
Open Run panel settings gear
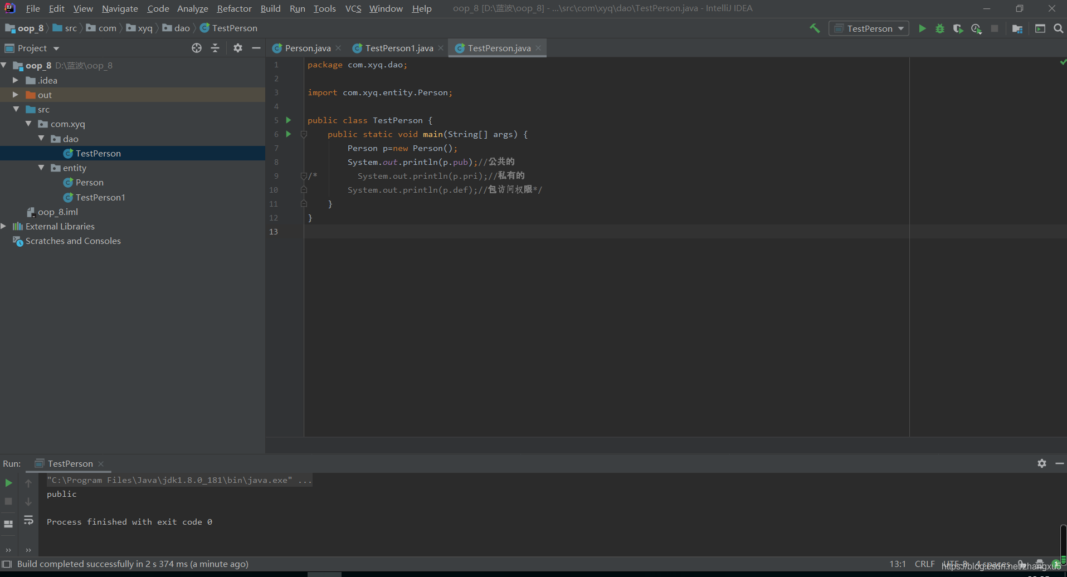[1042, 463]
